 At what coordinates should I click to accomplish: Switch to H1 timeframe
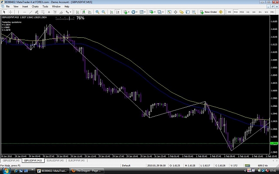(x=248, y=12)
